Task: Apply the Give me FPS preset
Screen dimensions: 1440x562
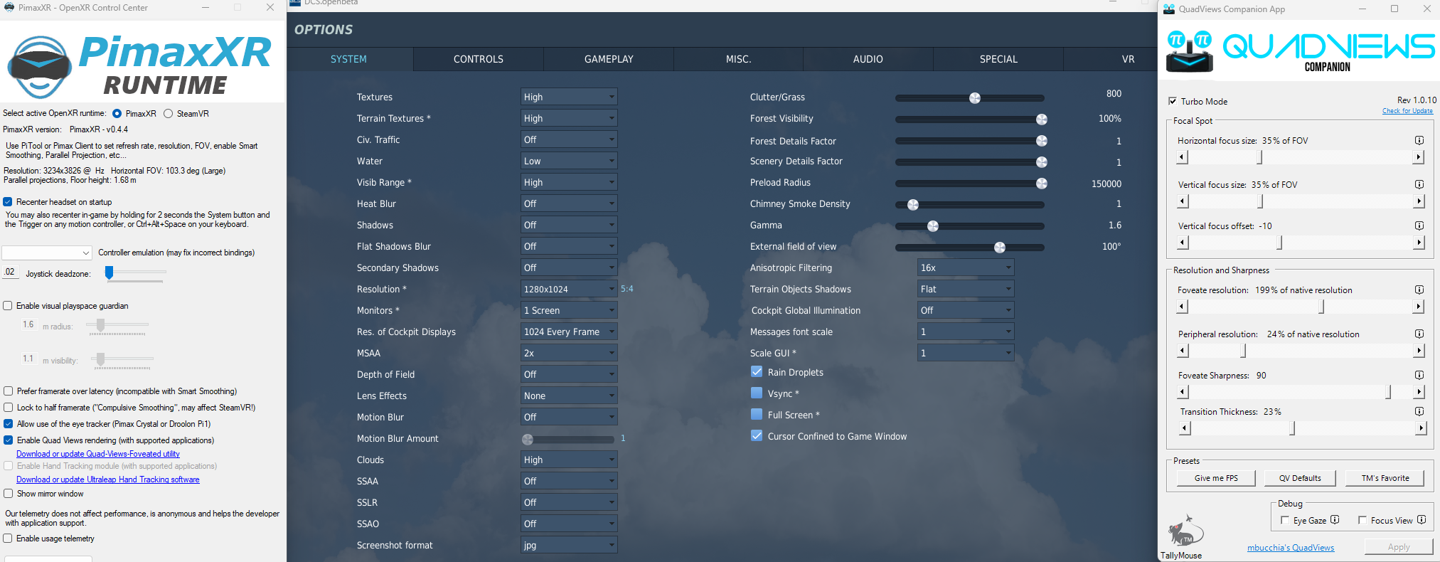Action: point(1216,478)
